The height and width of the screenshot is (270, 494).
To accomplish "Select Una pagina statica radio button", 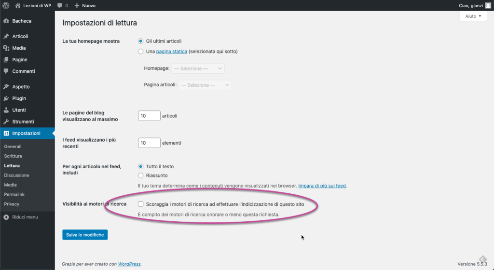I will click(140, 51).
